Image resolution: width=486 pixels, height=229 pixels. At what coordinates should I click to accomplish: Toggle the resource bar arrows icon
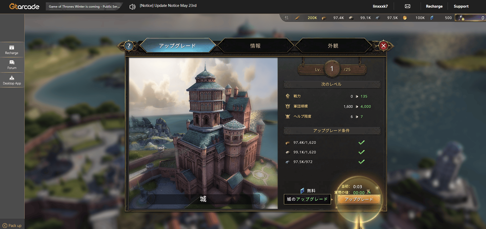pyautogui.click(x=287, y=18)
